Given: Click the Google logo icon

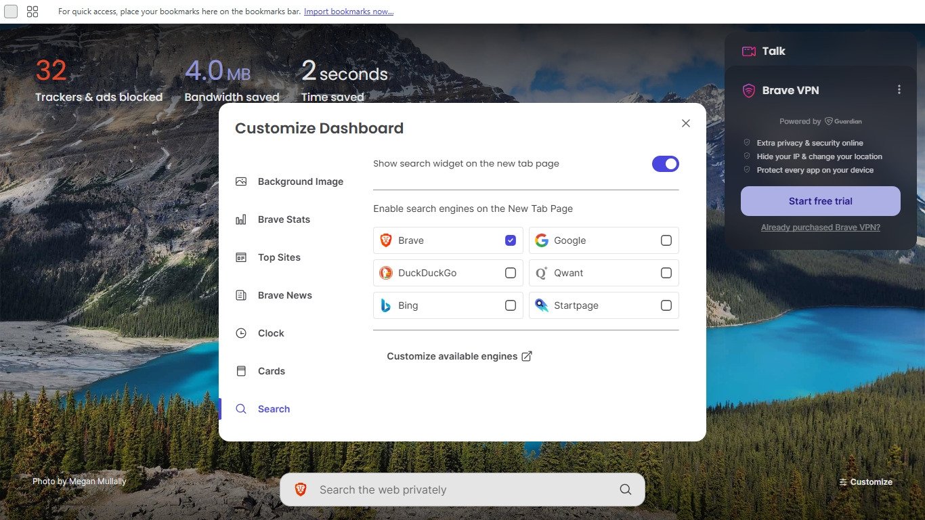Looking at the screenshot, I should click(x=542, y=240).
